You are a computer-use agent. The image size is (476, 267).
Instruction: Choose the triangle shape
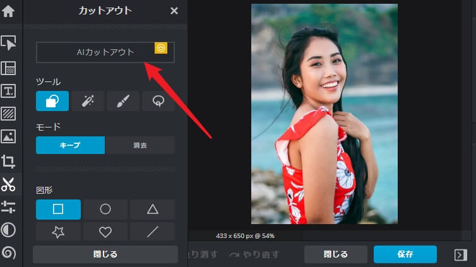(152, 210)
